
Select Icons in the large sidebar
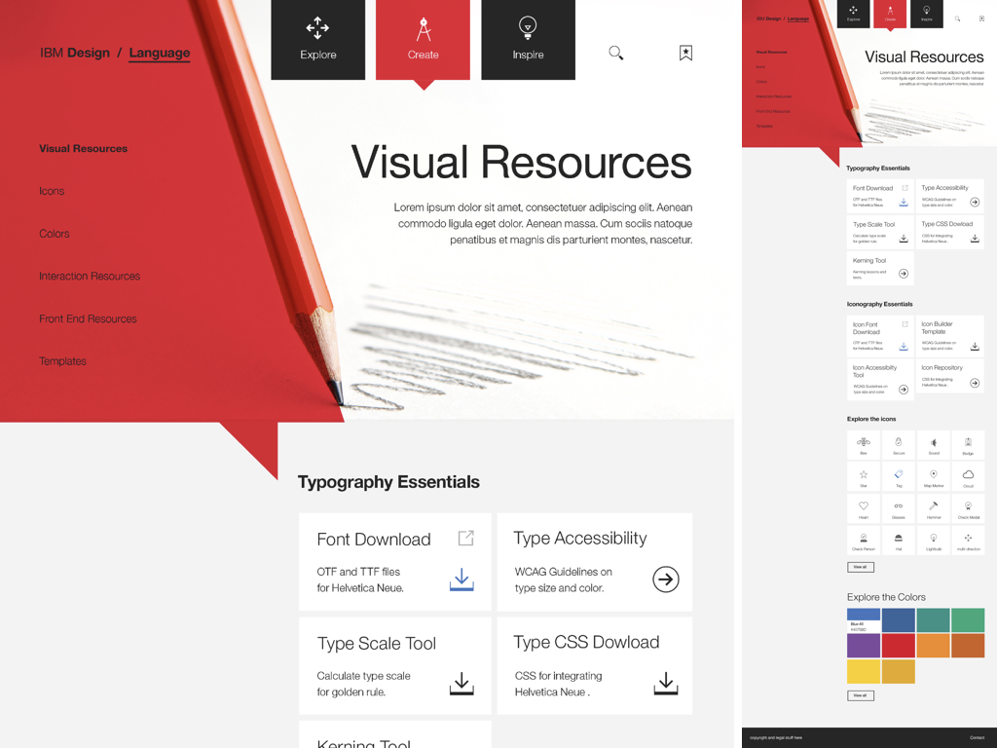tap(52, 191)
